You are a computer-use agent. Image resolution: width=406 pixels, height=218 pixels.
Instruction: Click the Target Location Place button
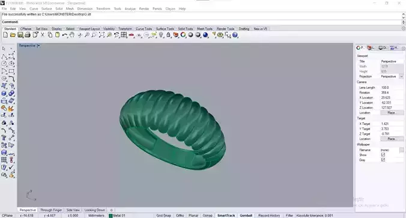(x=392, y=139)
